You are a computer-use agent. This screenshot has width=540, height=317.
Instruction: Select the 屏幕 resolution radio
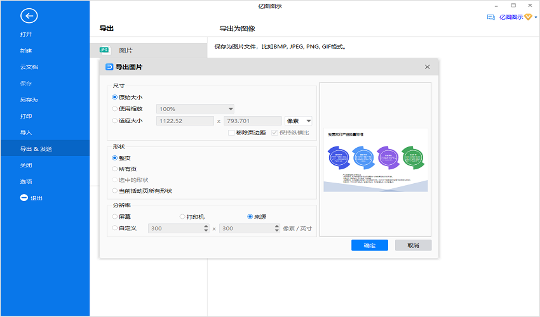tap(115, 217)
